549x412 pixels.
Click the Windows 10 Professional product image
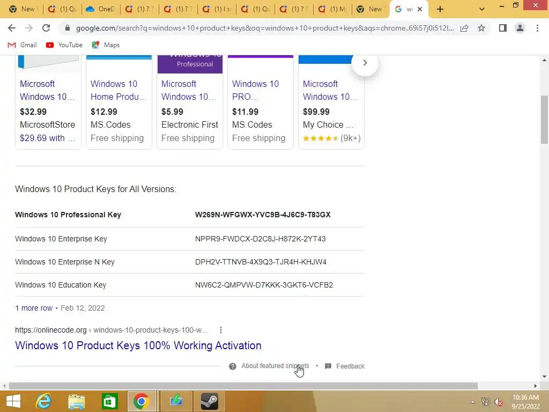[190, 64]
